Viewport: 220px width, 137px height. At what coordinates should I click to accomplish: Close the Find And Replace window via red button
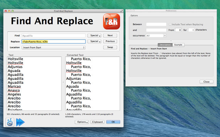(x=6, y=11)
